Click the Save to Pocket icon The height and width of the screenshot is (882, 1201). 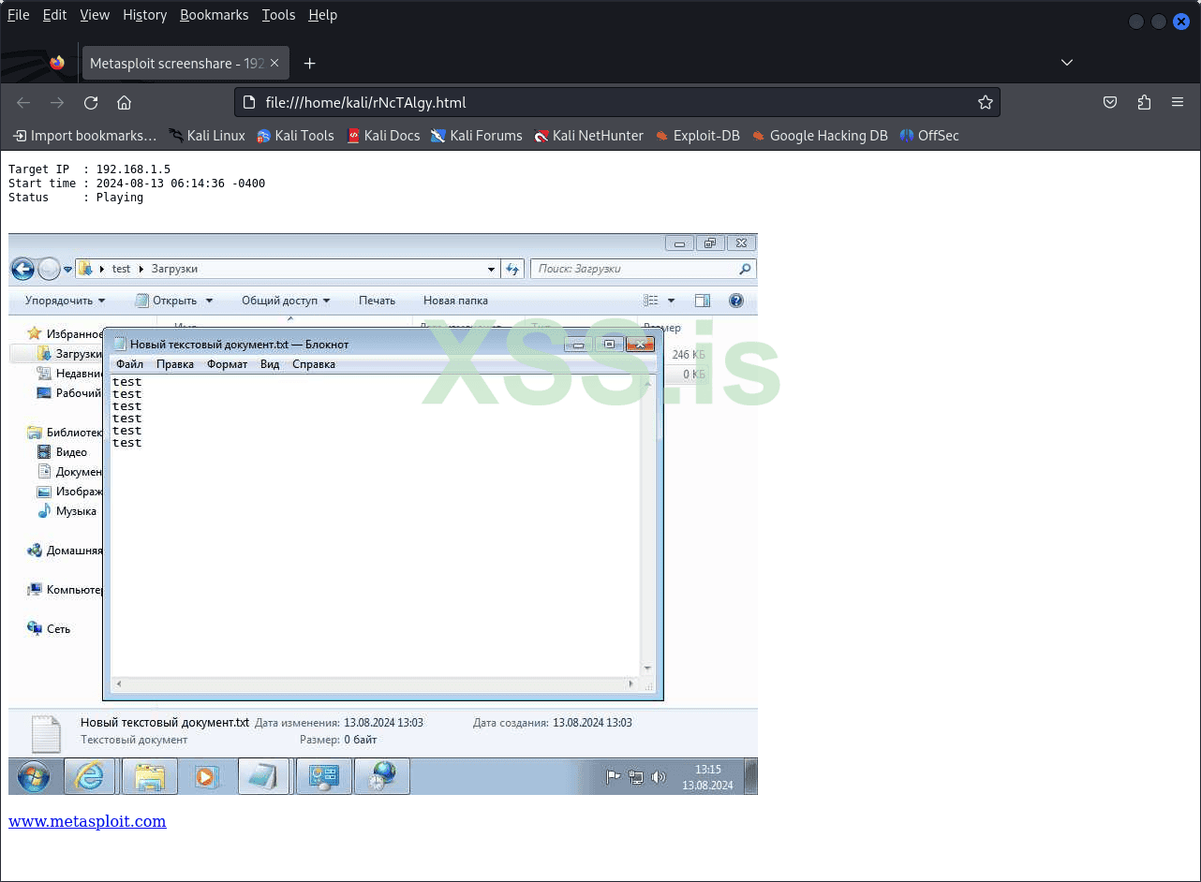click(x=1110, y=102)
